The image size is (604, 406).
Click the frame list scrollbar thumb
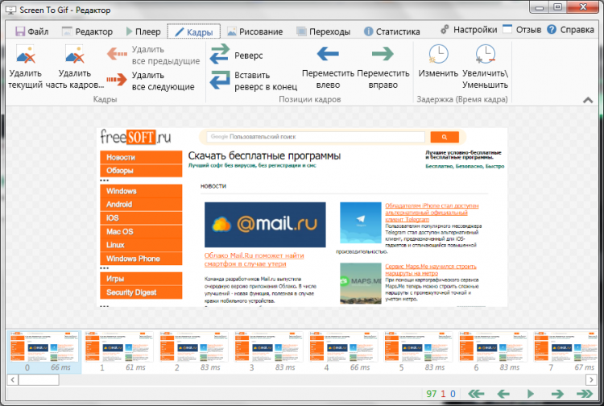tap(39, 380)
